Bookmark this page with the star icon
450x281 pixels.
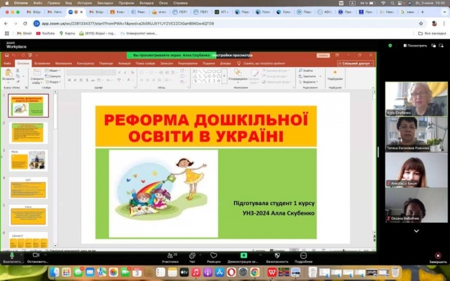[421, 24]
